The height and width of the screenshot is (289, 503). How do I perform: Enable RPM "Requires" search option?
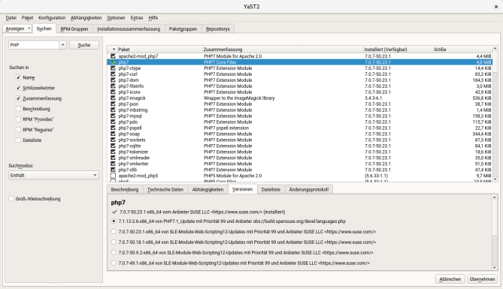point(18,130)
